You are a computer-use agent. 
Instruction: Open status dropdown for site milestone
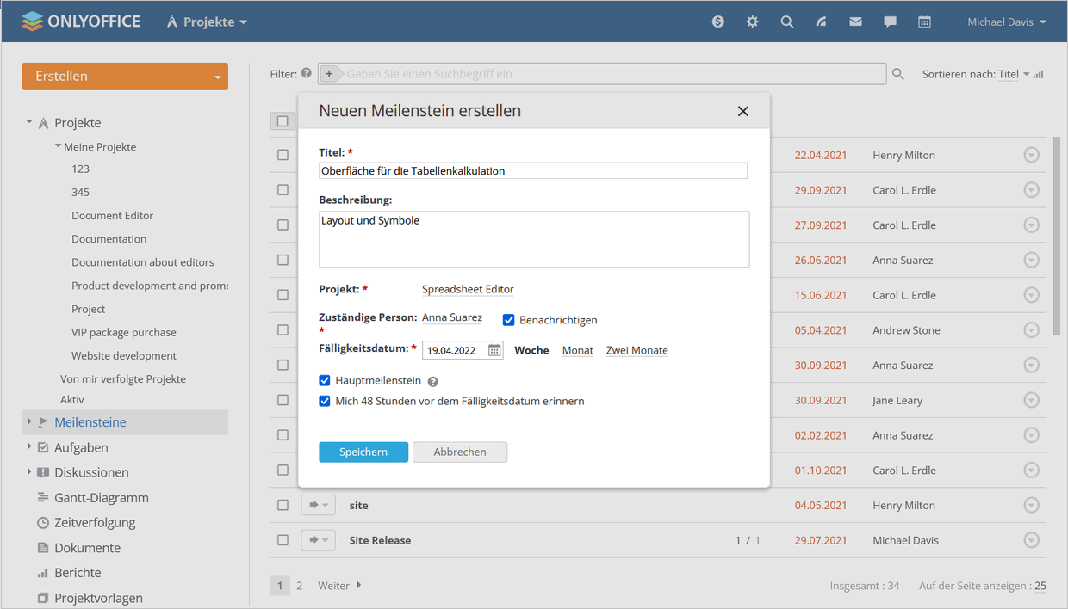tap(318, 505)
